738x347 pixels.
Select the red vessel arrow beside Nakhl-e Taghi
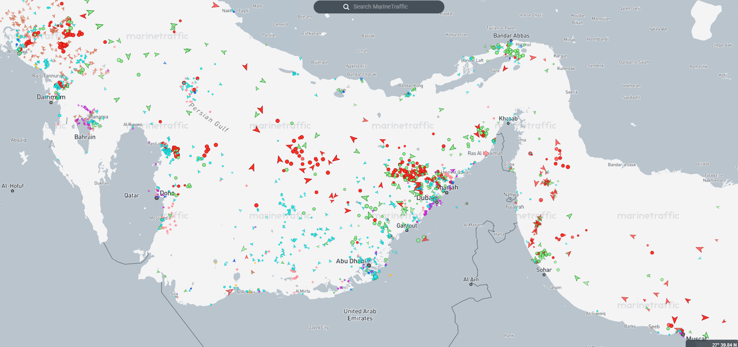[215, 5]
